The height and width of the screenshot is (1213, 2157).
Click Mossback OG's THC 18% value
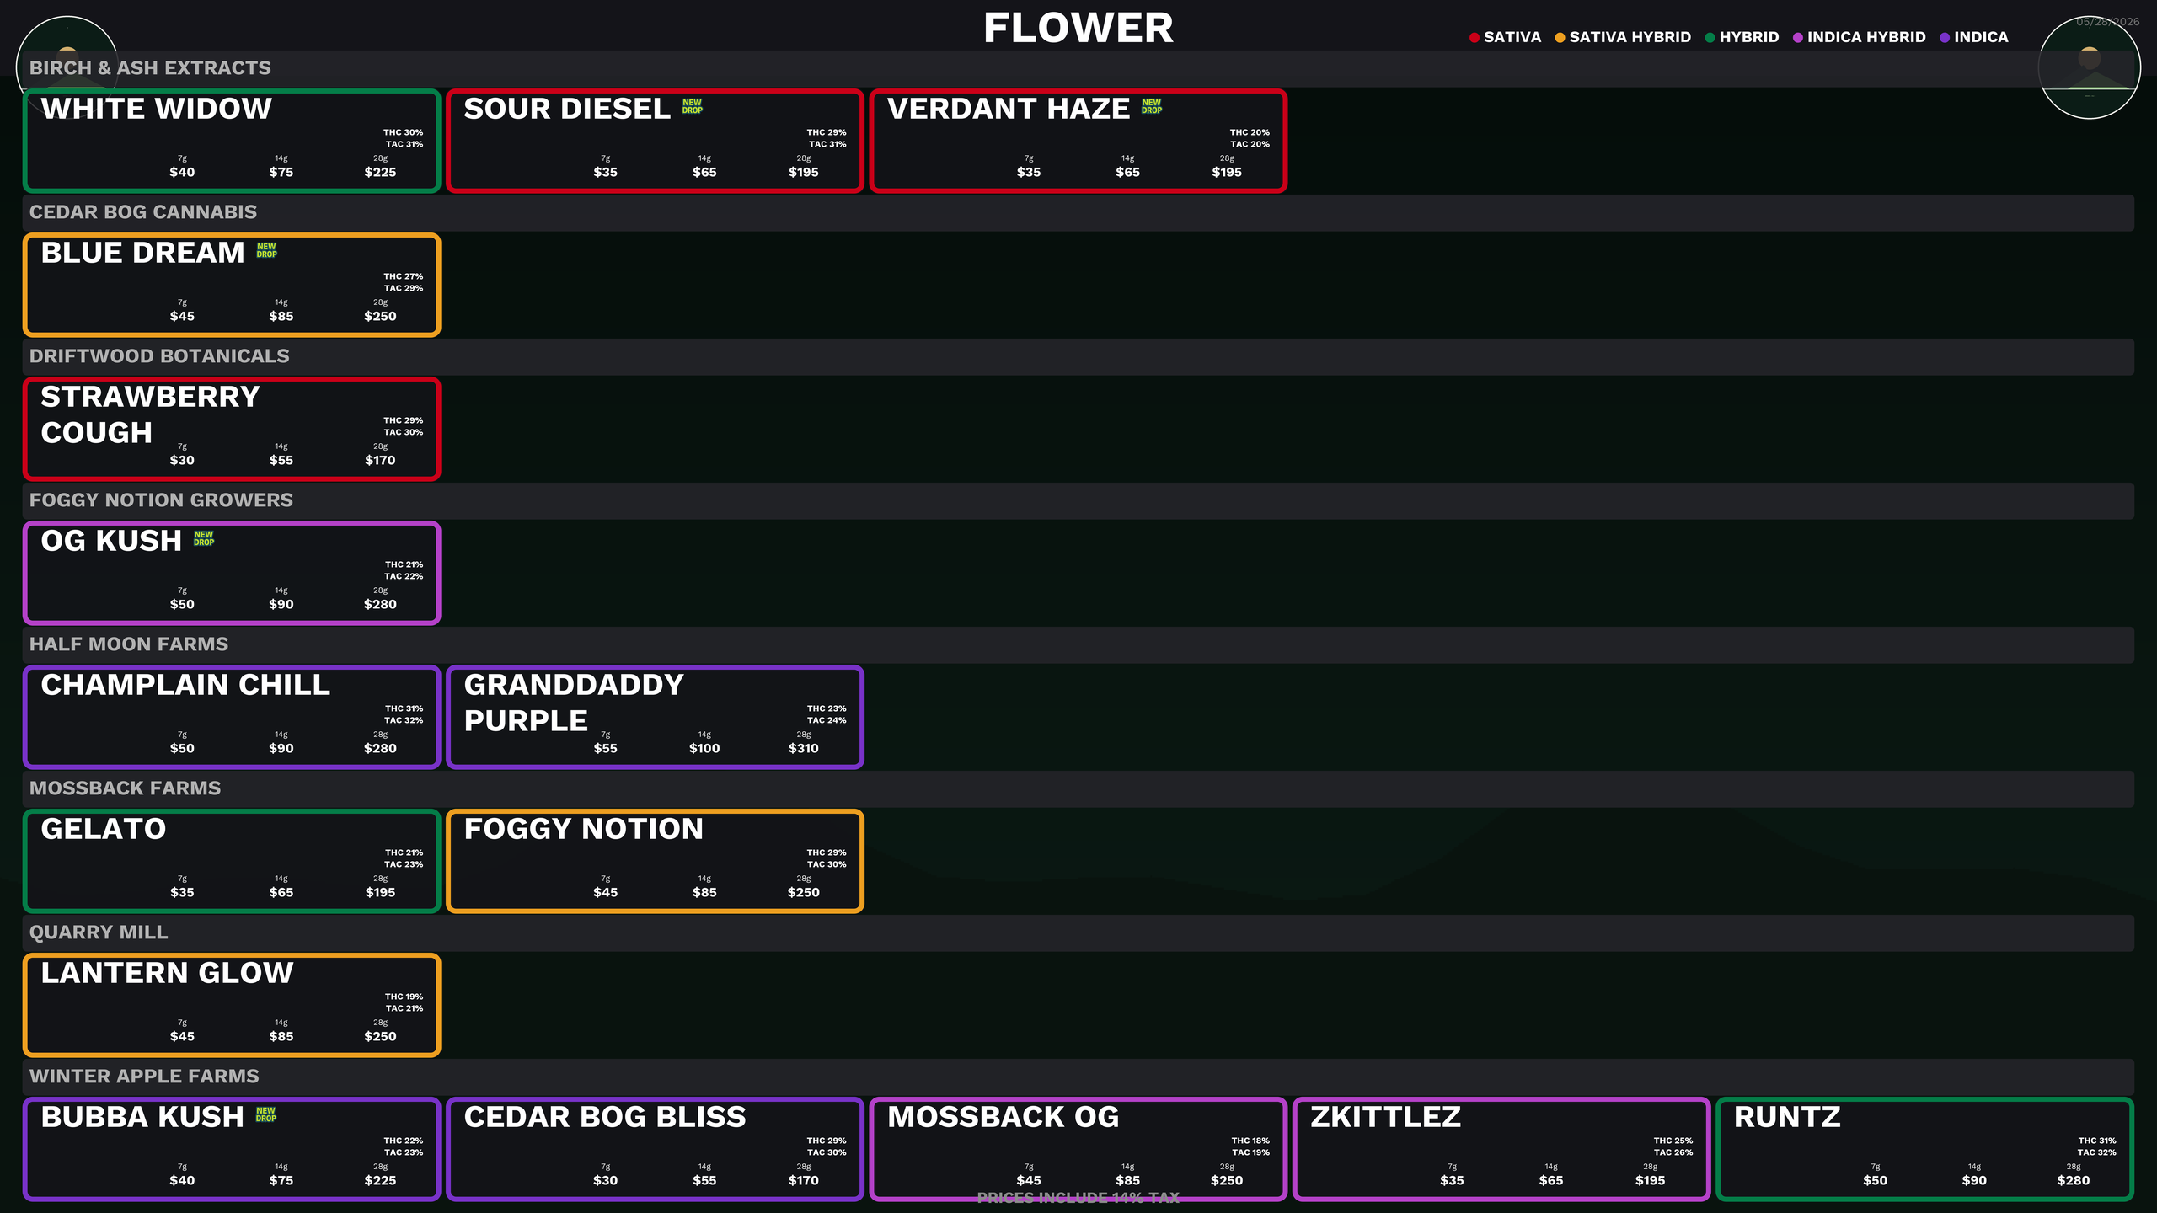click(1250, 1141)
